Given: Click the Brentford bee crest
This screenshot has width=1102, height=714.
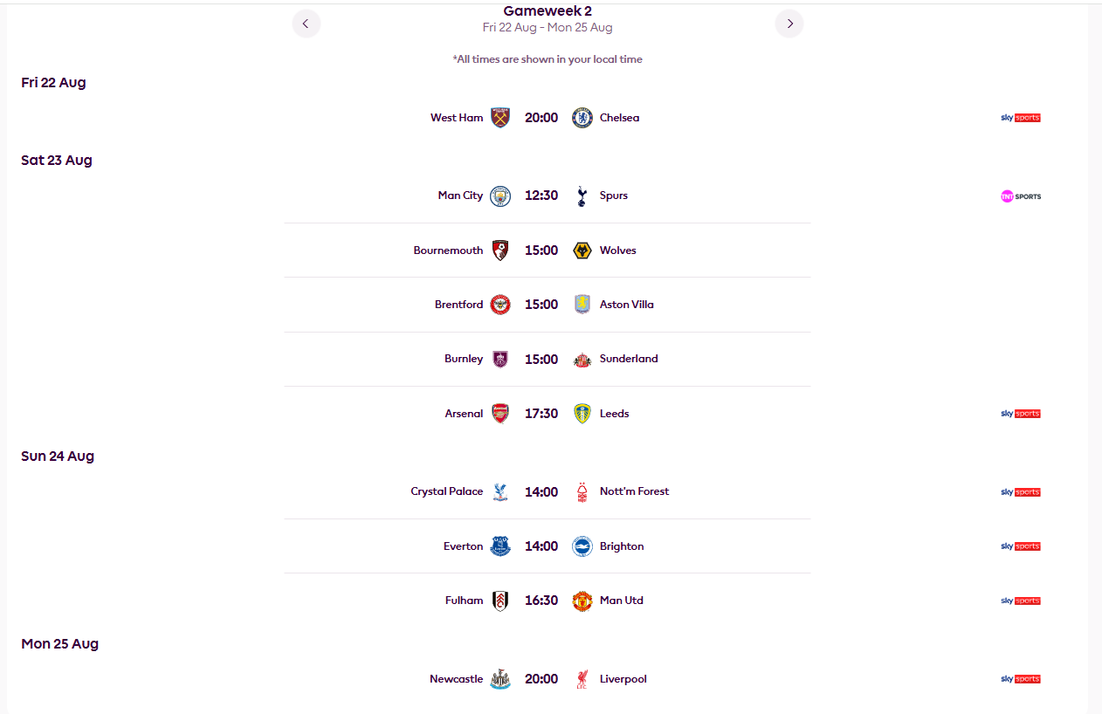Looking at the screenshot, I should (x=500, y=305).
